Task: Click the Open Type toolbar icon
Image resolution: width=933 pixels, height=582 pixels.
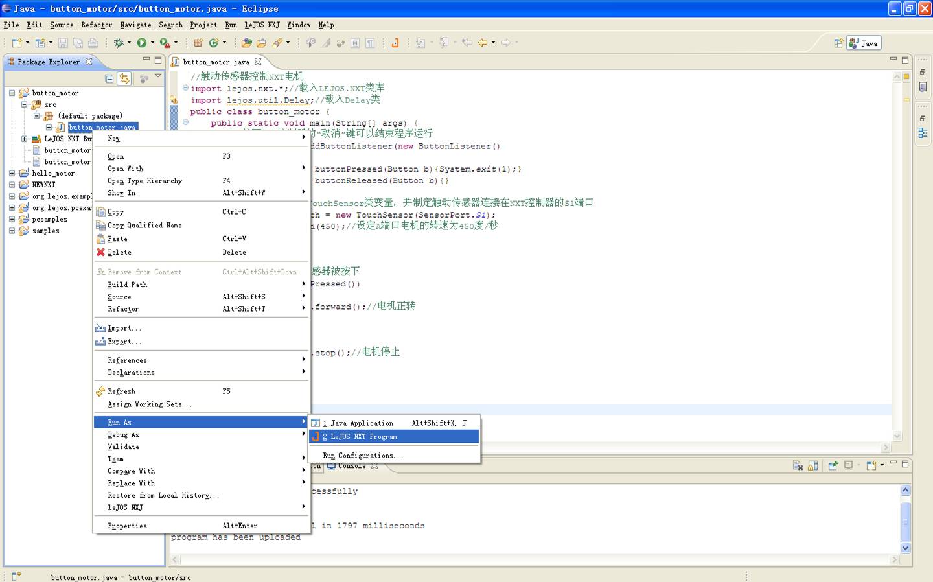Action: 247,43
